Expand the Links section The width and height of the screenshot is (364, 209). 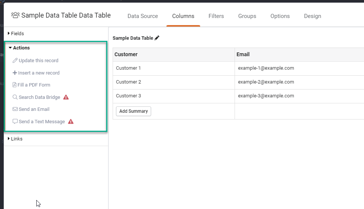[x=15, y=139]
